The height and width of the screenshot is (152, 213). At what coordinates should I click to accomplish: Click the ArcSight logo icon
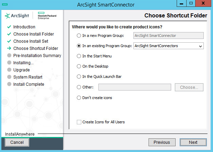7,16
